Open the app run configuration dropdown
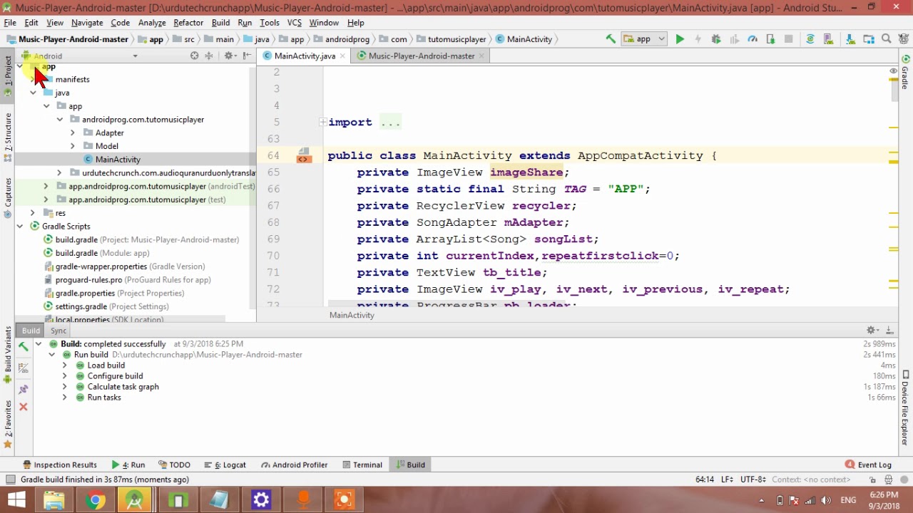The image size is (913, 513). pos(644,39)
